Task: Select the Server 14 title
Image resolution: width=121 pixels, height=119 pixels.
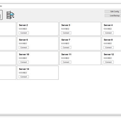Action: click(24, 69)
